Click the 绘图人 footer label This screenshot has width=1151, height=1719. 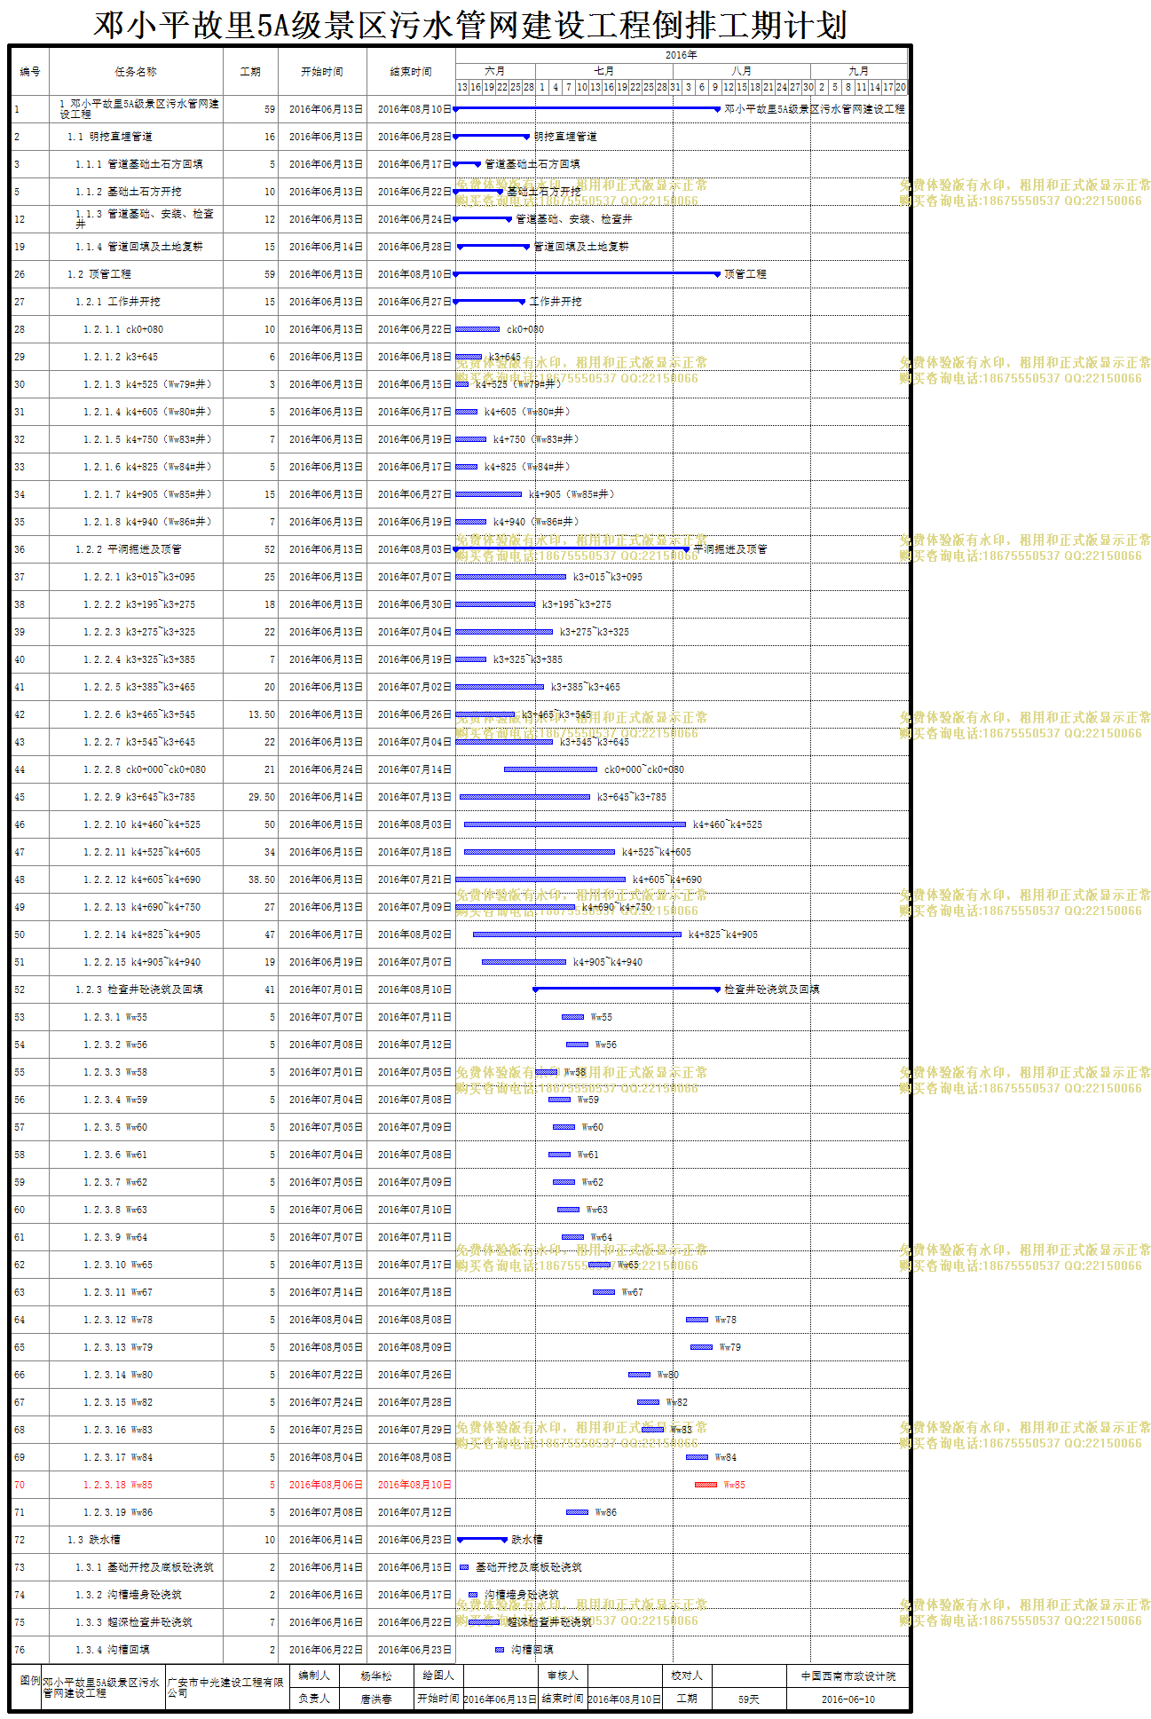coord(438,1676)
